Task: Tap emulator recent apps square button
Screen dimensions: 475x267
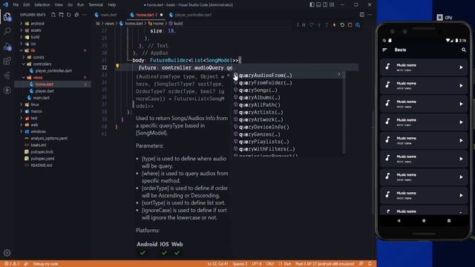Action: coord(449,221)
